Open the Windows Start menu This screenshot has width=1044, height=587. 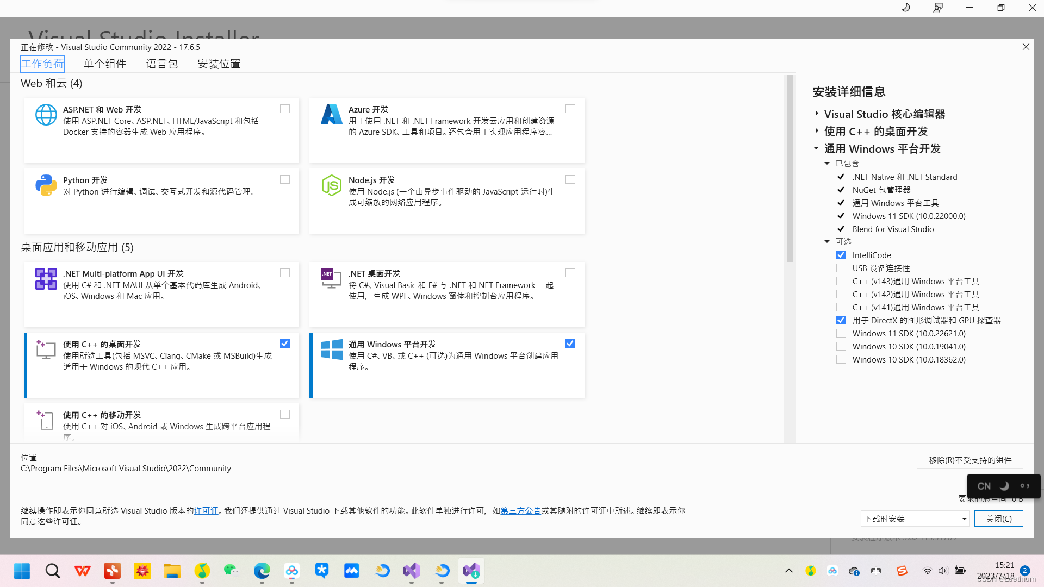point(22,571)
